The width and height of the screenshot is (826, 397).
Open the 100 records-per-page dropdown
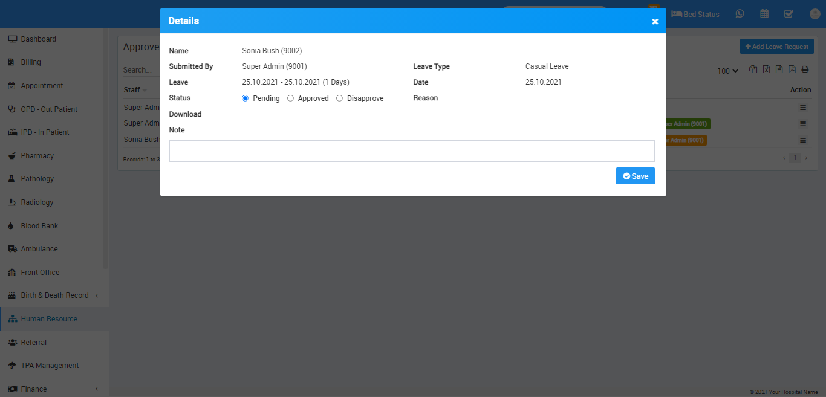tap(727, 71)
